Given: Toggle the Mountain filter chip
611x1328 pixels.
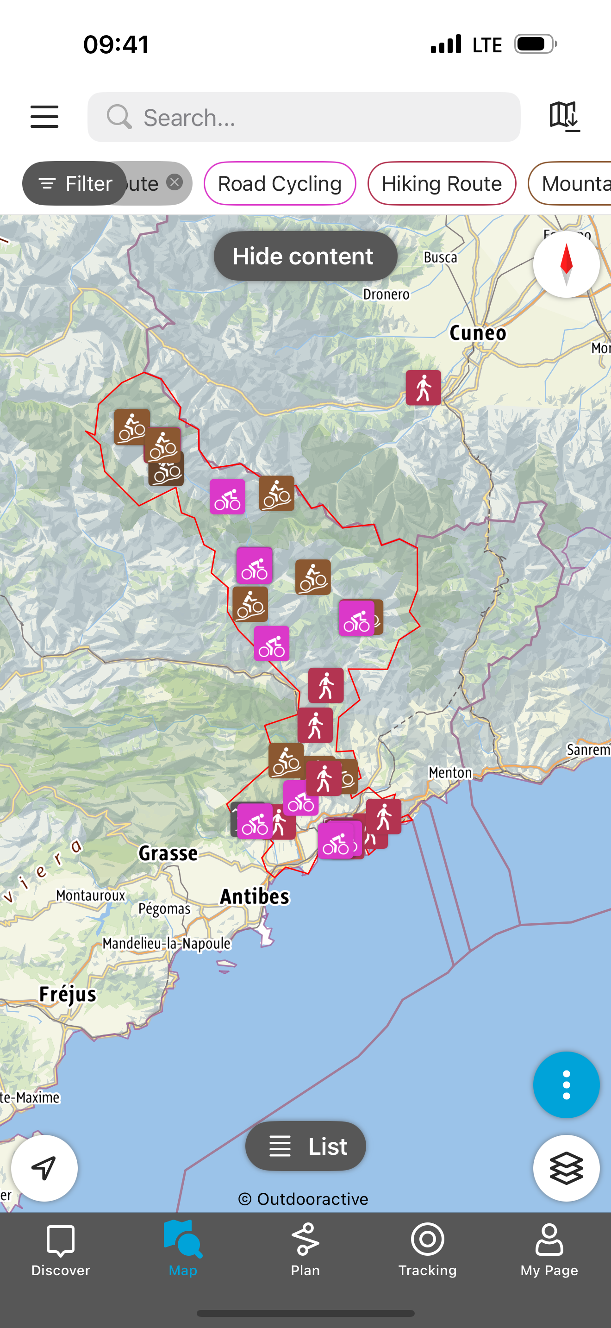Looking at the screenshot, I should coord(570,183).
